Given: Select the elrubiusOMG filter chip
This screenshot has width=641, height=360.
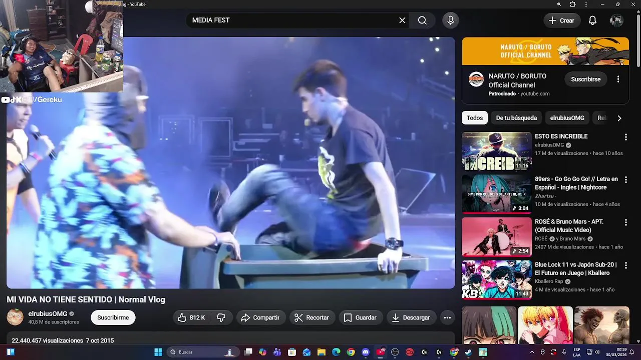Looking at the screenshot, I should pyautogui.click(x=567, y=118).
